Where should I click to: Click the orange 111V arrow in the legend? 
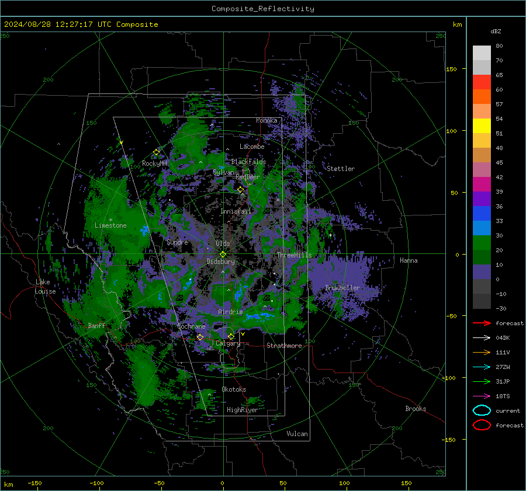pos(482,352)
